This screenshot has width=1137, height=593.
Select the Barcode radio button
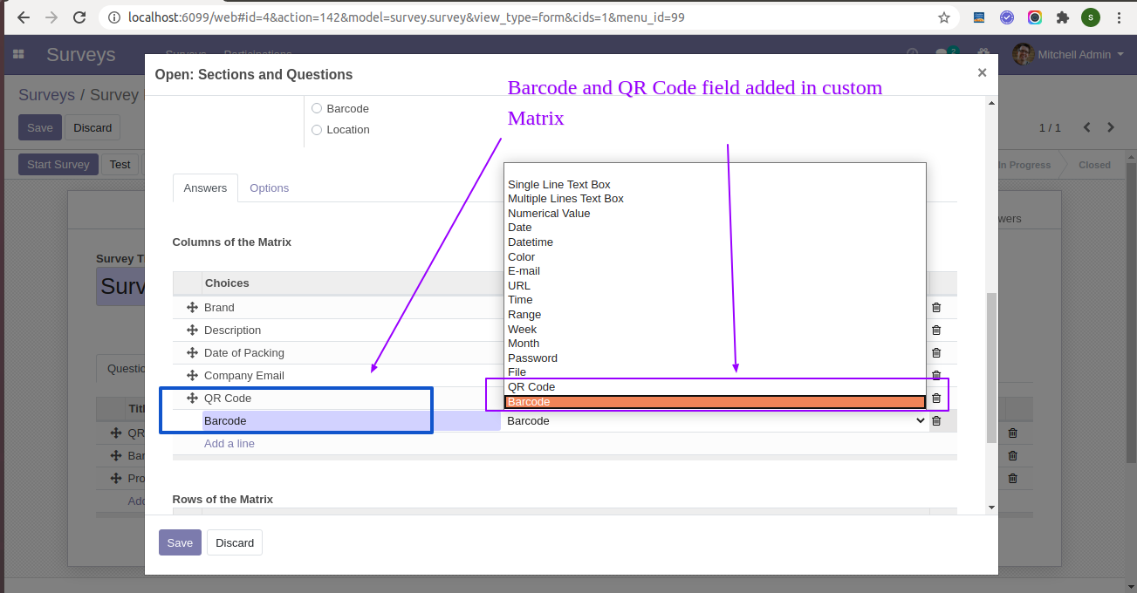point(317,109)
